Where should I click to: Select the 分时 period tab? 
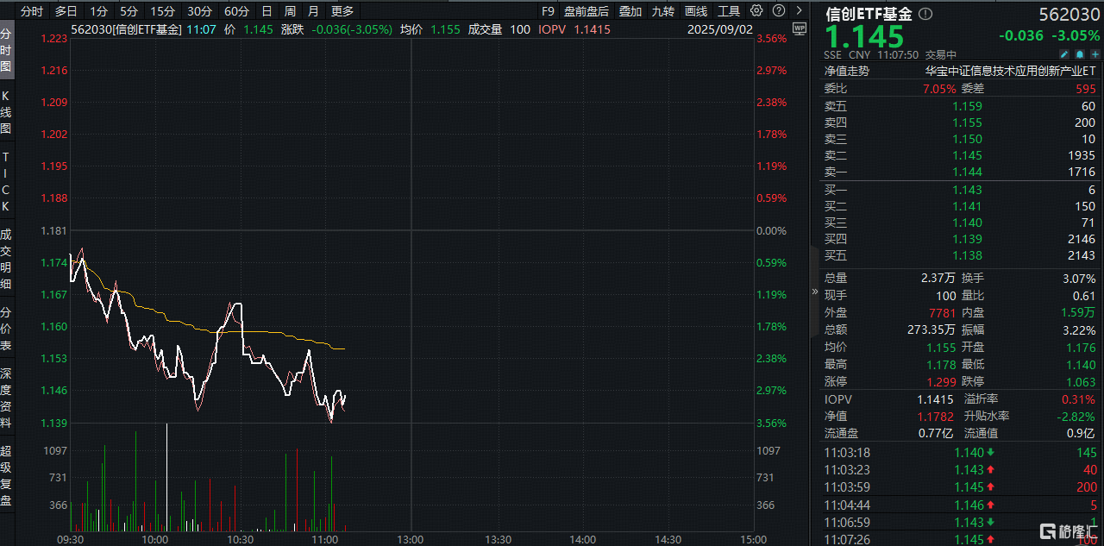(32, 11)
